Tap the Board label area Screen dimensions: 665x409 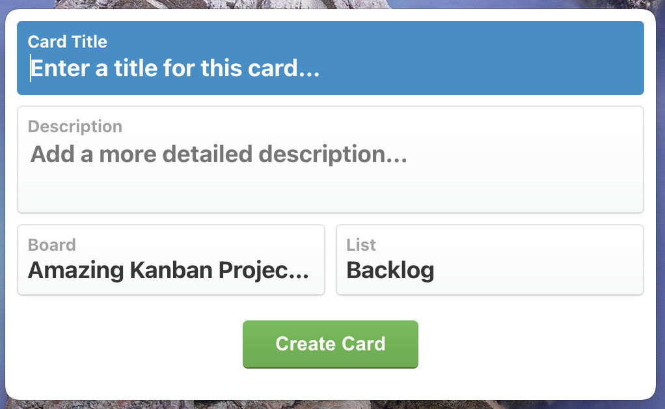(53, 245)
